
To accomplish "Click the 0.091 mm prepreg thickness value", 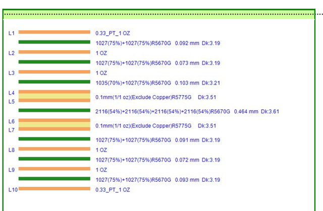I will point(187,140).
